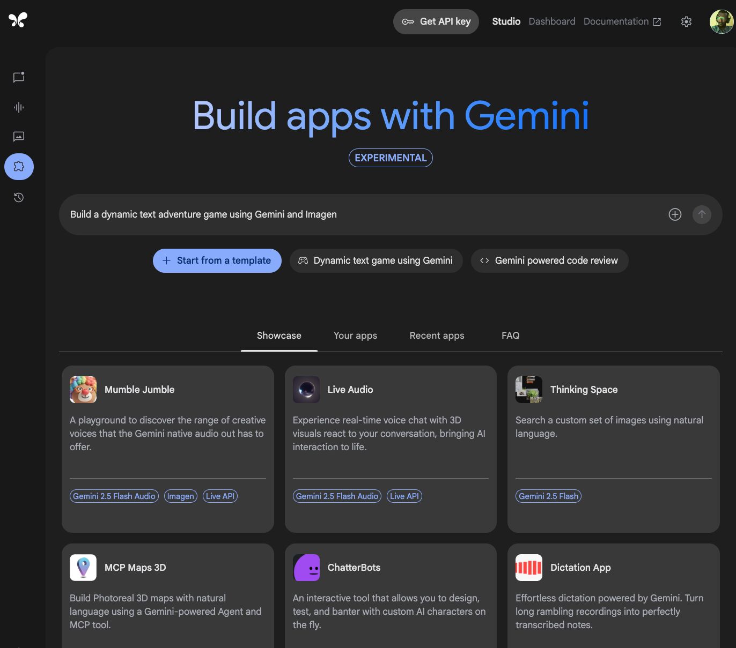Open the settings gear icon
Viewport: 736px width, 648px height.
[x=686, y=22]
